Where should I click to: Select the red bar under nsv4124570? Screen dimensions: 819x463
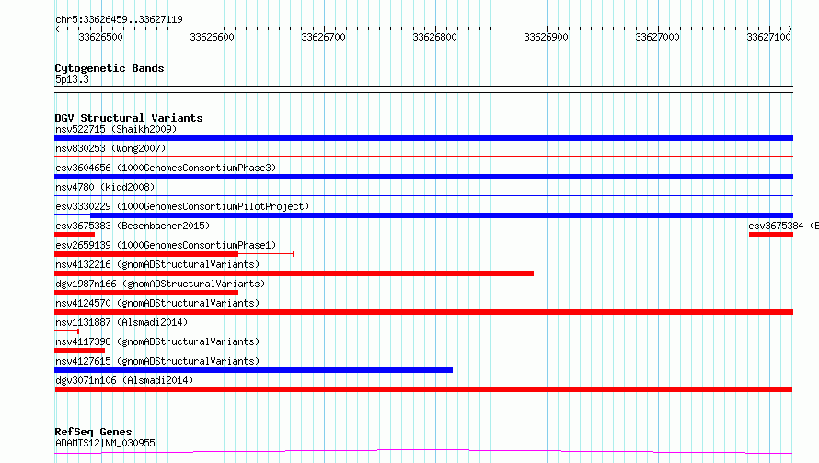pyautogui.click(x=423, y=312)
